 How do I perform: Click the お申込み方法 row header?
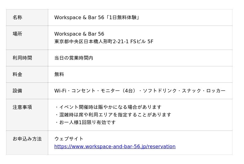point(27,139)
